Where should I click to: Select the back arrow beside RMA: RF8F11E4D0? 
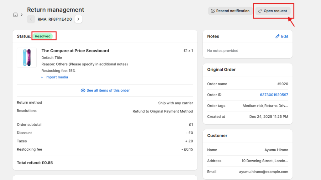pyautogui.click(x=31, y=19)
